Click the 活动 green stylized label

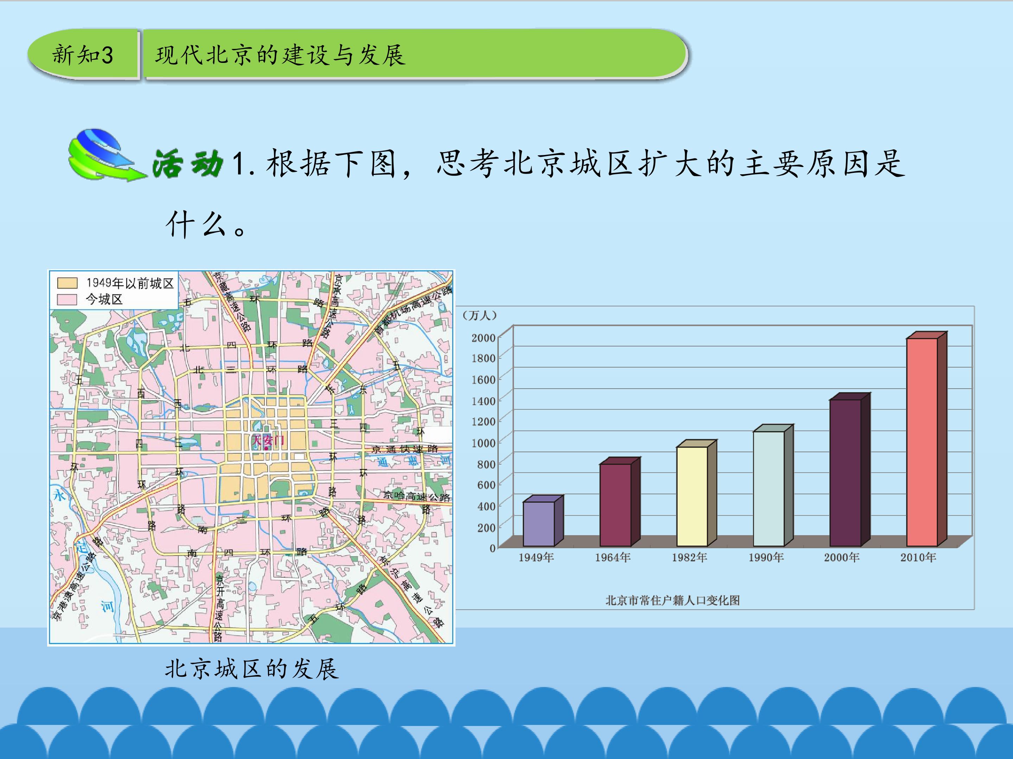pyautogui.click(x=188, y=163)
